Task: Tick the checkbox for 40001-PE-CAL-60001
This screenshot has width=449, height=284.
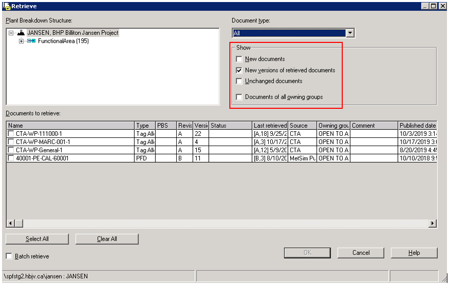Action: click(x=11, y=158)
